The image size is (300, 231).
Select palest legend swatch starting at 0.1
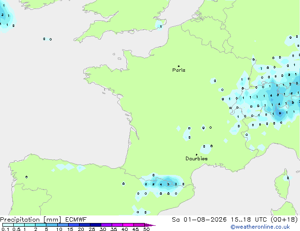[x=8, y=225]
